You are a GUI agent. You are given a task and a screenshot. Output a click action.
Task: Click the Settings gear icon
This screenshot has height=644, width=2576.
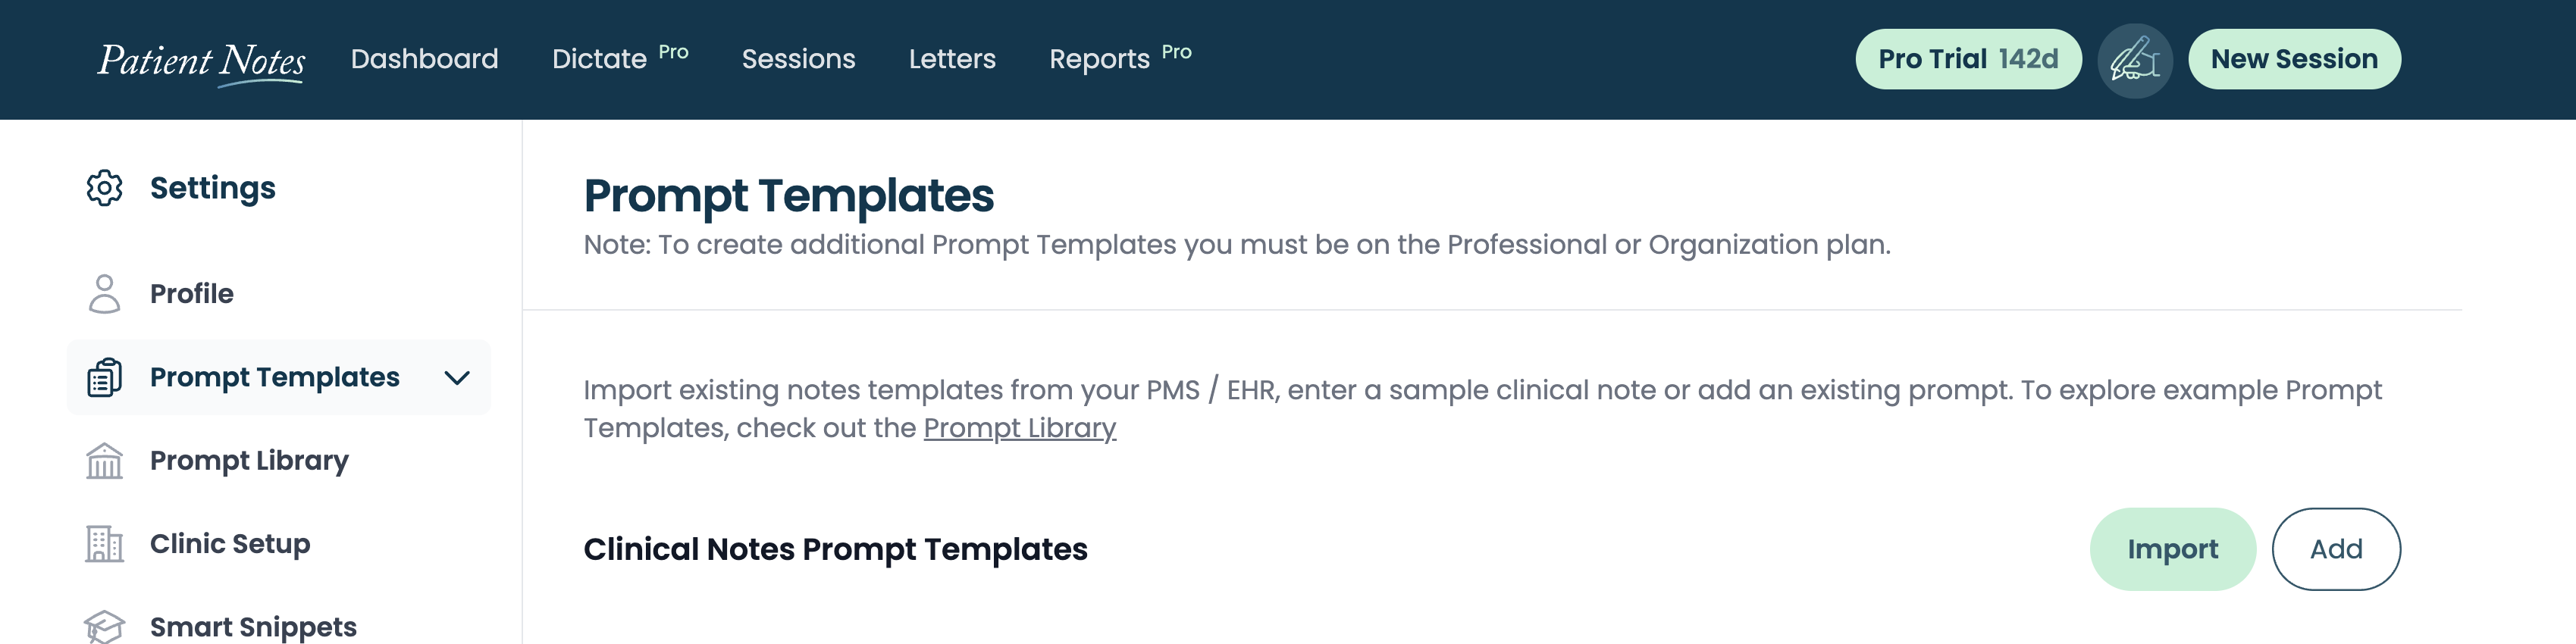pos(104,188)
